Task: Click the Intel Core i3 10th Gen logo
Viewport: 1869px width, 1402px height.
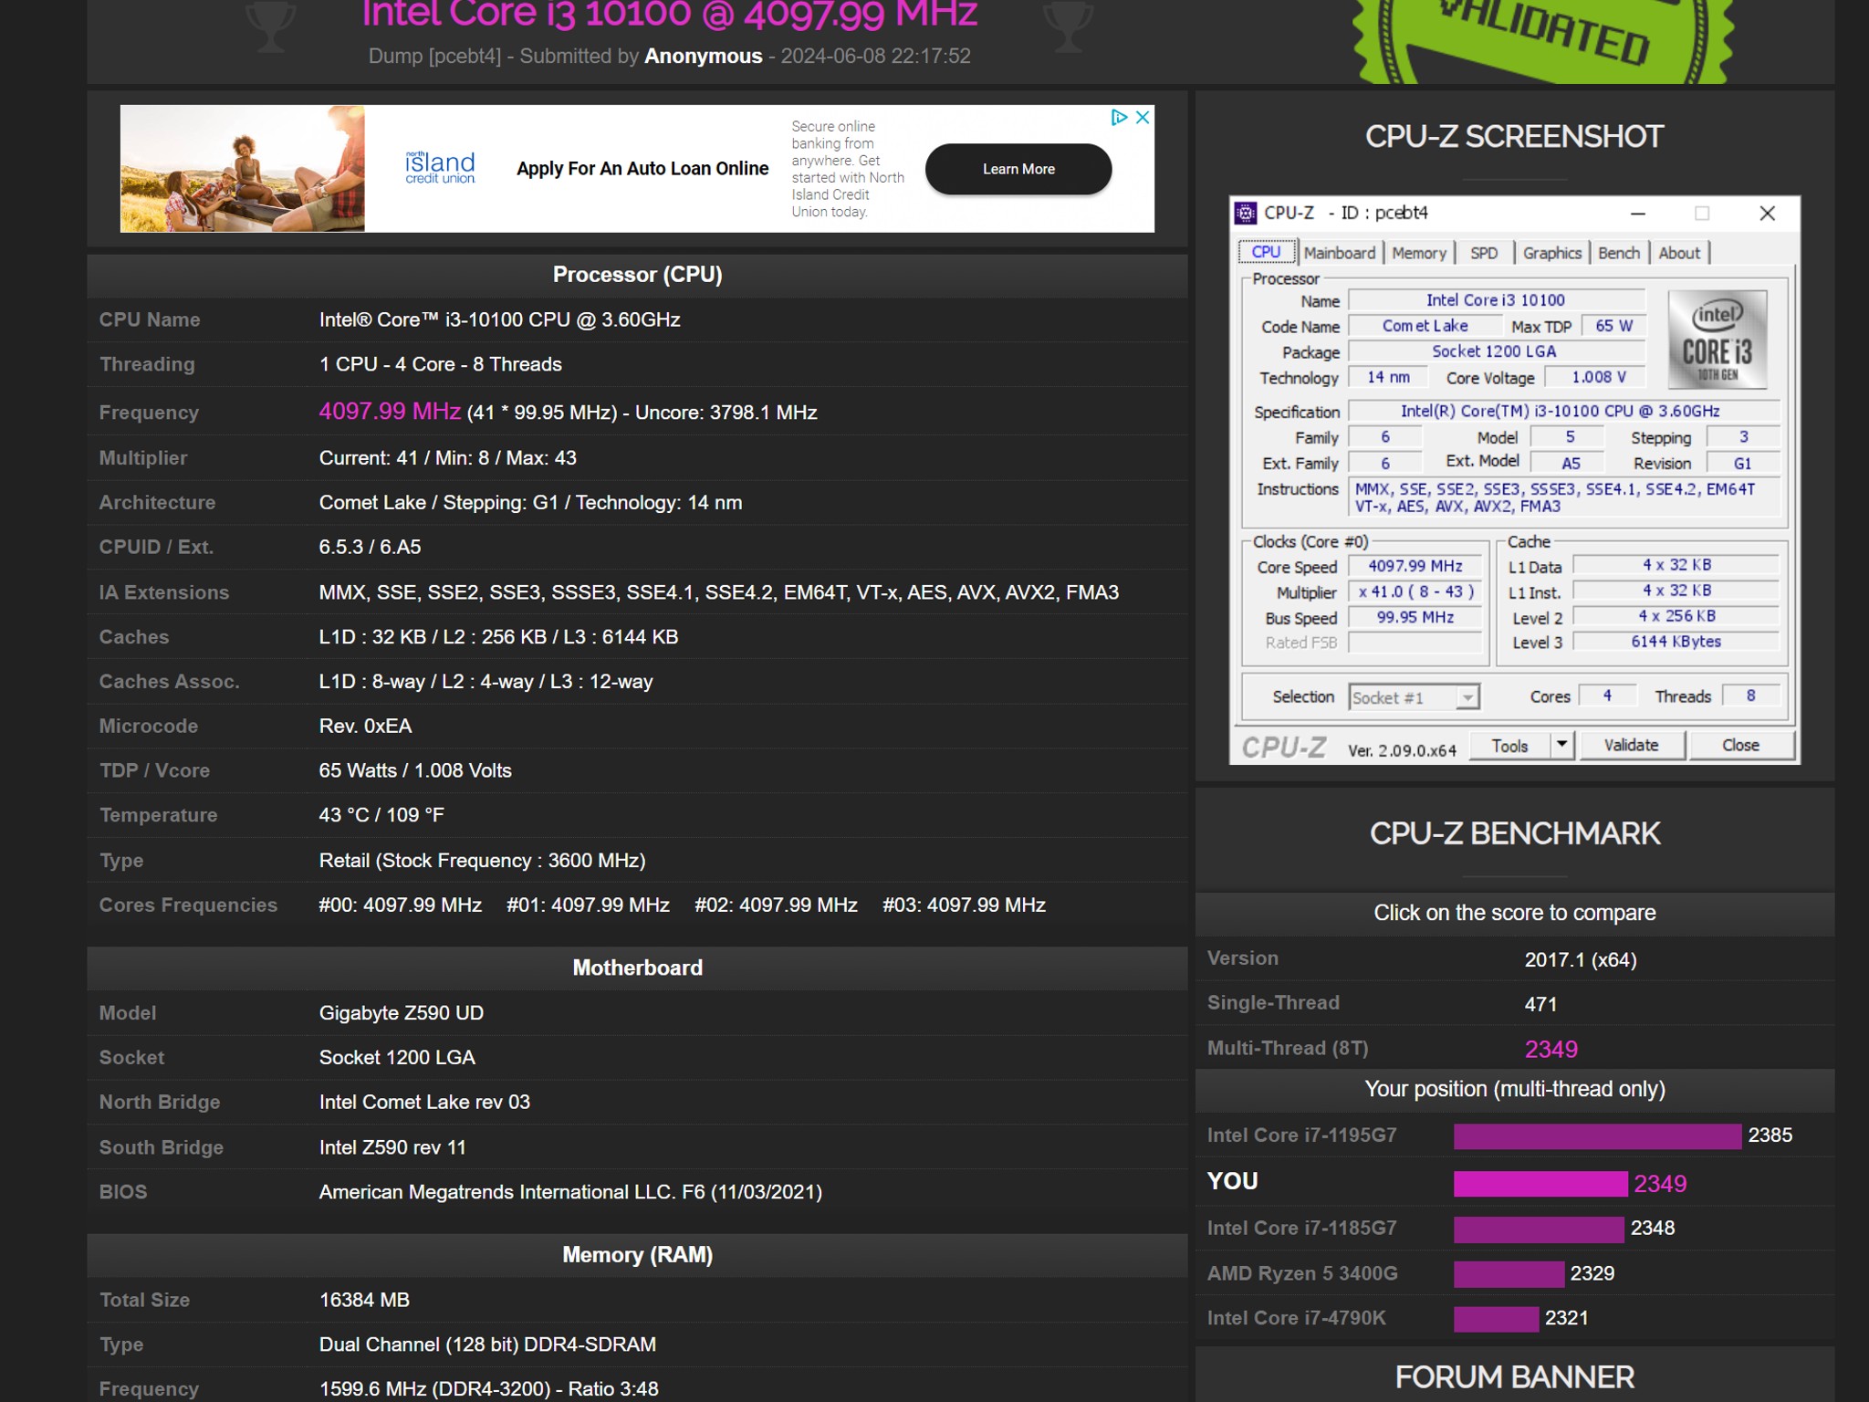Action: tap(1717, 340)
